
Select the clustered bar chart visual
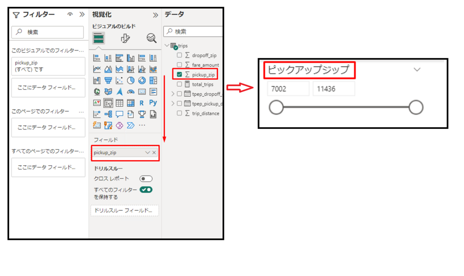coord(119,58)
